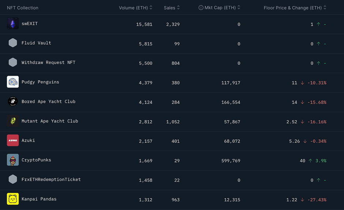Click CryptoPunks green 3.9% floor change

coord(321,161)
